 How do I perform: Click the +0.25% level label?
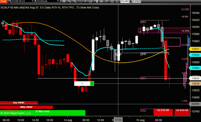tap(185, 31)
